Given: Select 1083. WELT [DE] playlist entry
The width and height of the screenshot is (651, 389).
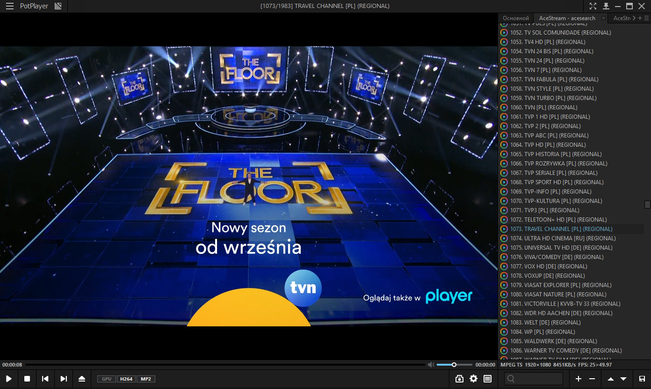Looking at the screenshot, I should pyautogui.click(x=571, y=323).
